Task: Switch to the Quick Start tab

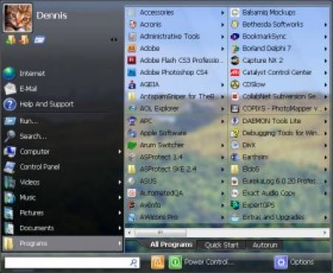Action: [221, 245]
